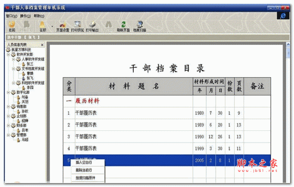Image resolution: width=294 pixels, height=187 pixels.
Task: Select person 孙权 in the tree
Action: (25, 111)
